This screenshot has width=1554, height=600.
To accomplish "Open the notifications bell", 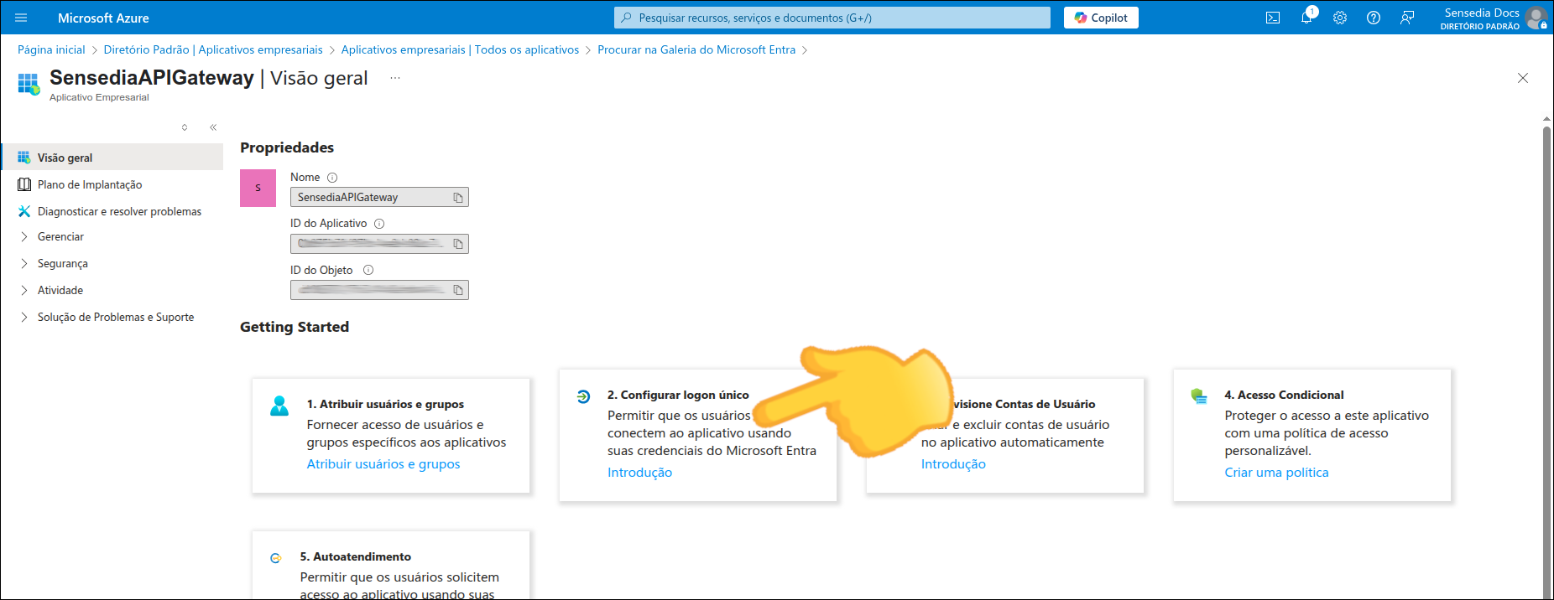I will pyautogui.click(x=1306, y=18).
